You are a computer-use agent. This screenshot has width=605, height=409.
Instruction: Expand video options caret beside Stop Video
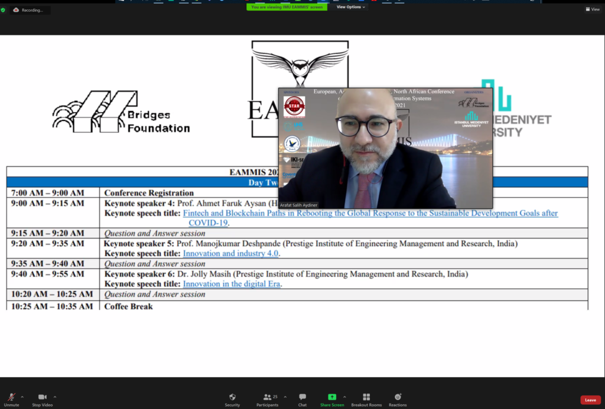pyautogui.click(x=55, y=397)
